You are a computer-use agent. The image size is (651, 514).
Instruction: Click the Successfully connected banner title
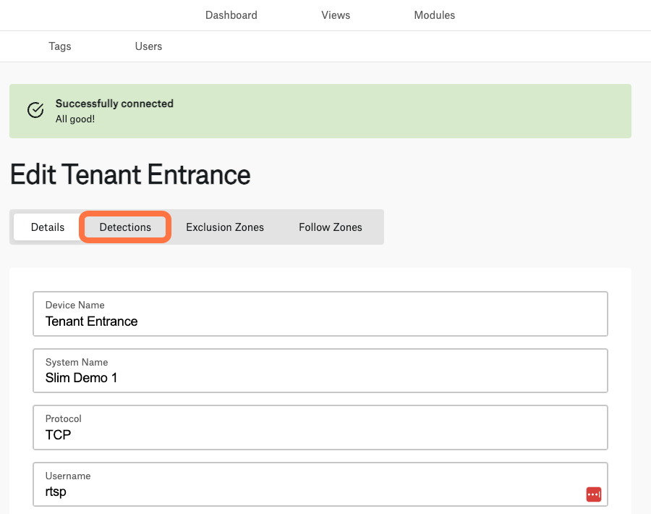coord(114,104)
